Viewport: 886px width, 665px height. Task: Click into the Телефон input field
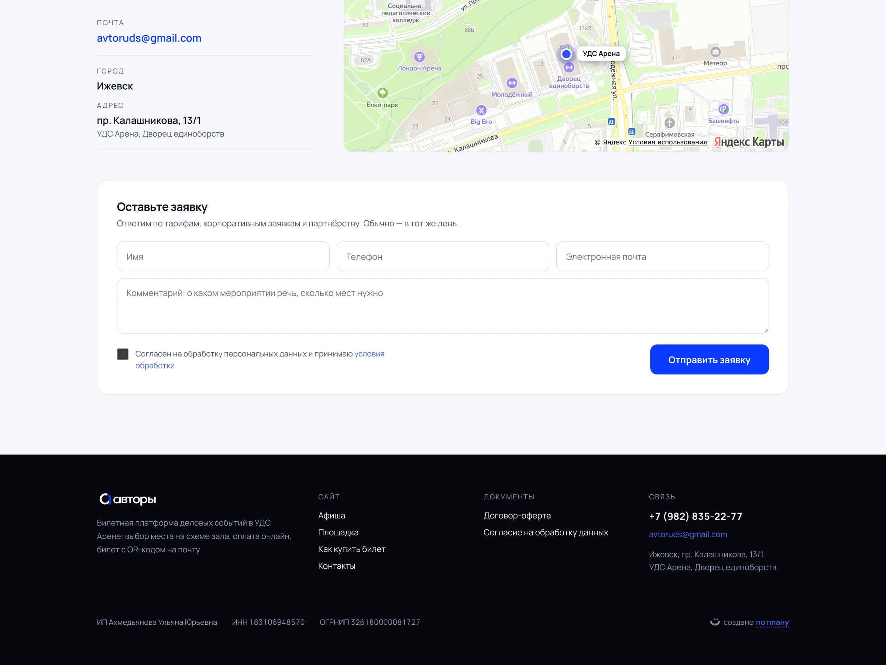[443, 256]
